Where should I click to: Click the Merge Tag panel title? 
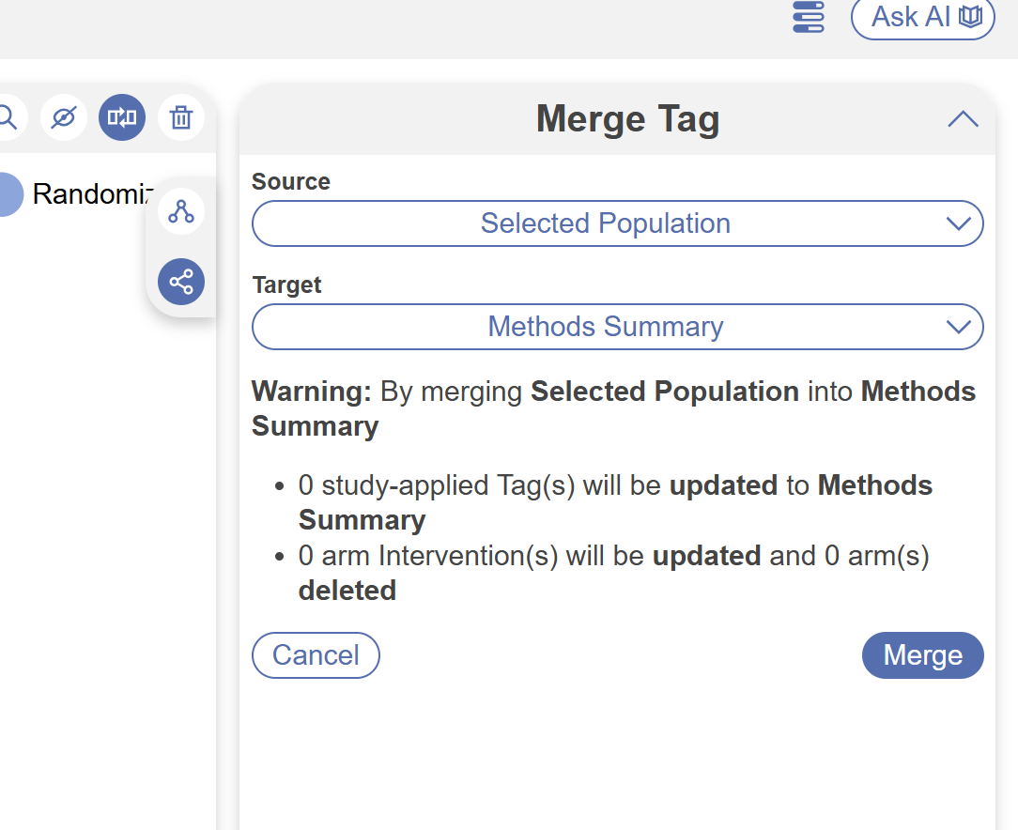coord(627,120)
